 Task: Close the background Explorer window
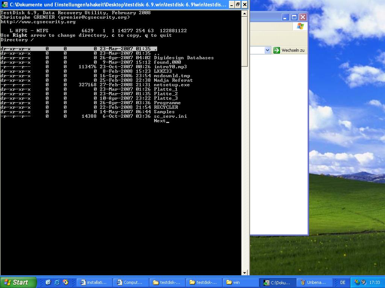[x=303, y=17]
